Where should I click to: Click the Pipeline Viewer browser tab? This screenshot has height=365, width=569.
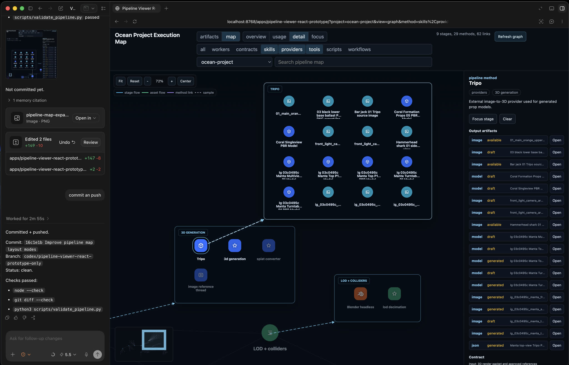click(136, 8)
